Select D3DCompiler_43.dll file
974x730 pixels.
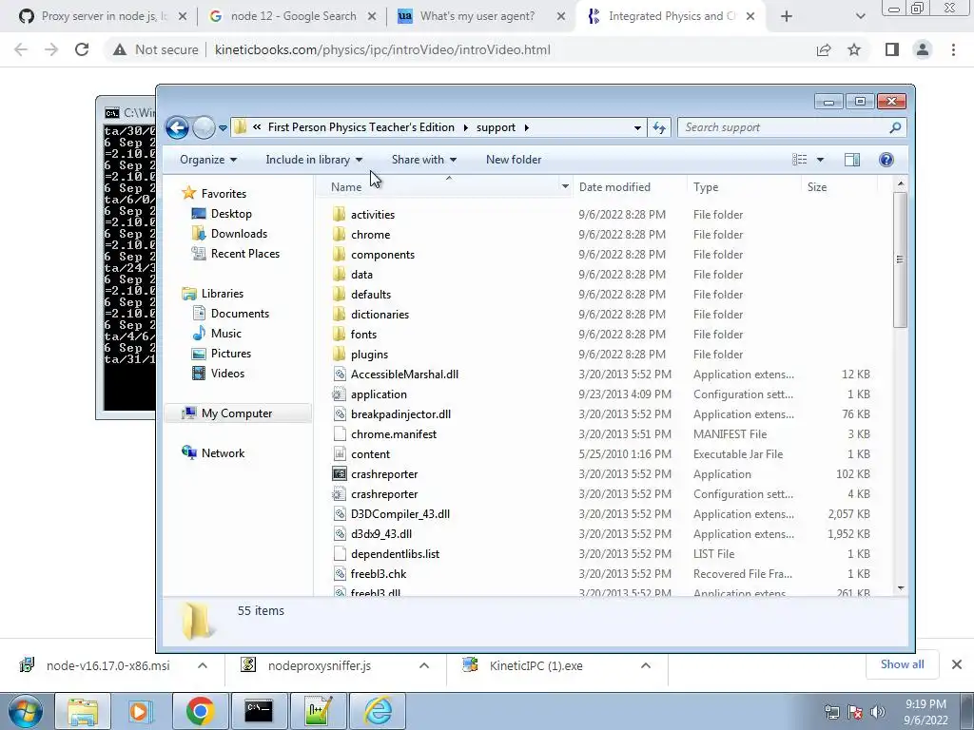click(x=400, y=514)
